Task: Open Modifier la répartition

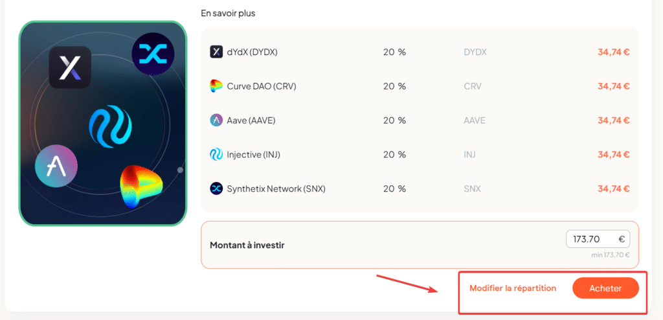Action: pos(513,288)
